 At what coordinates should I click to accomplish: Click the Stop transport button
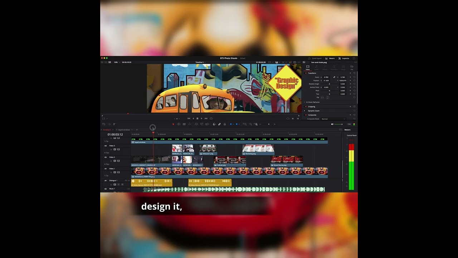click(198, 118)
